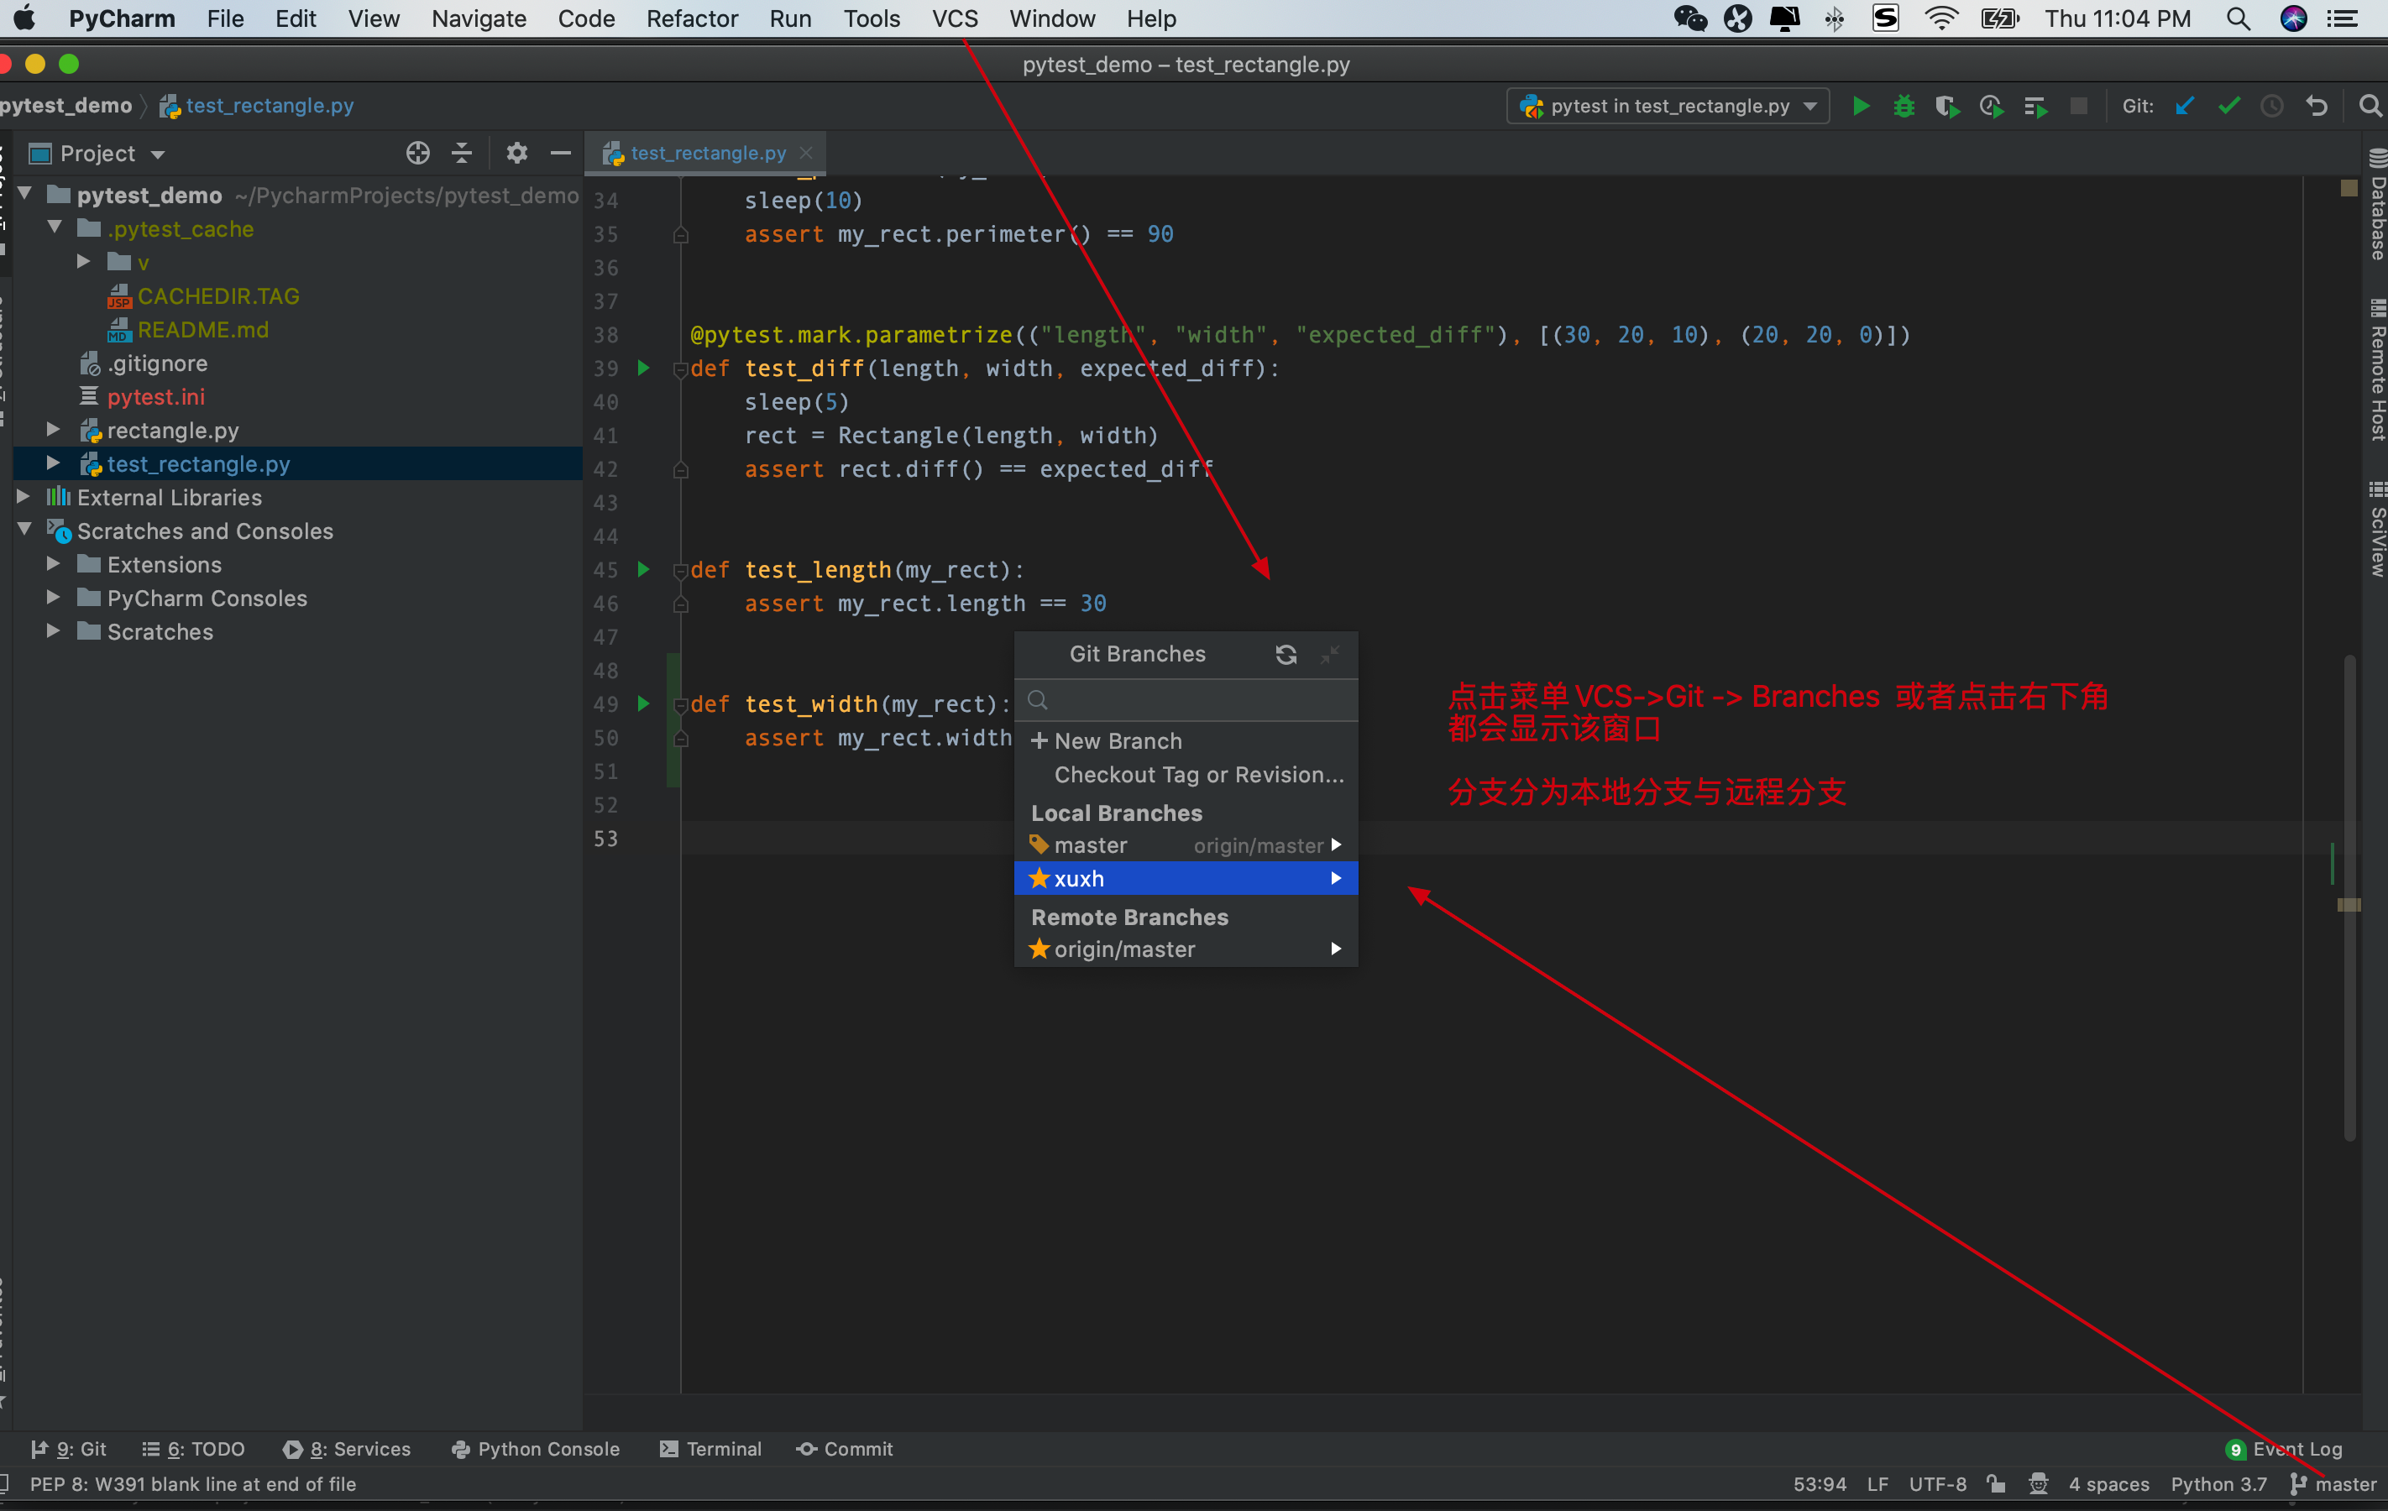
Task: Select rectangle.py in project tree
Action: click(173, 431)
